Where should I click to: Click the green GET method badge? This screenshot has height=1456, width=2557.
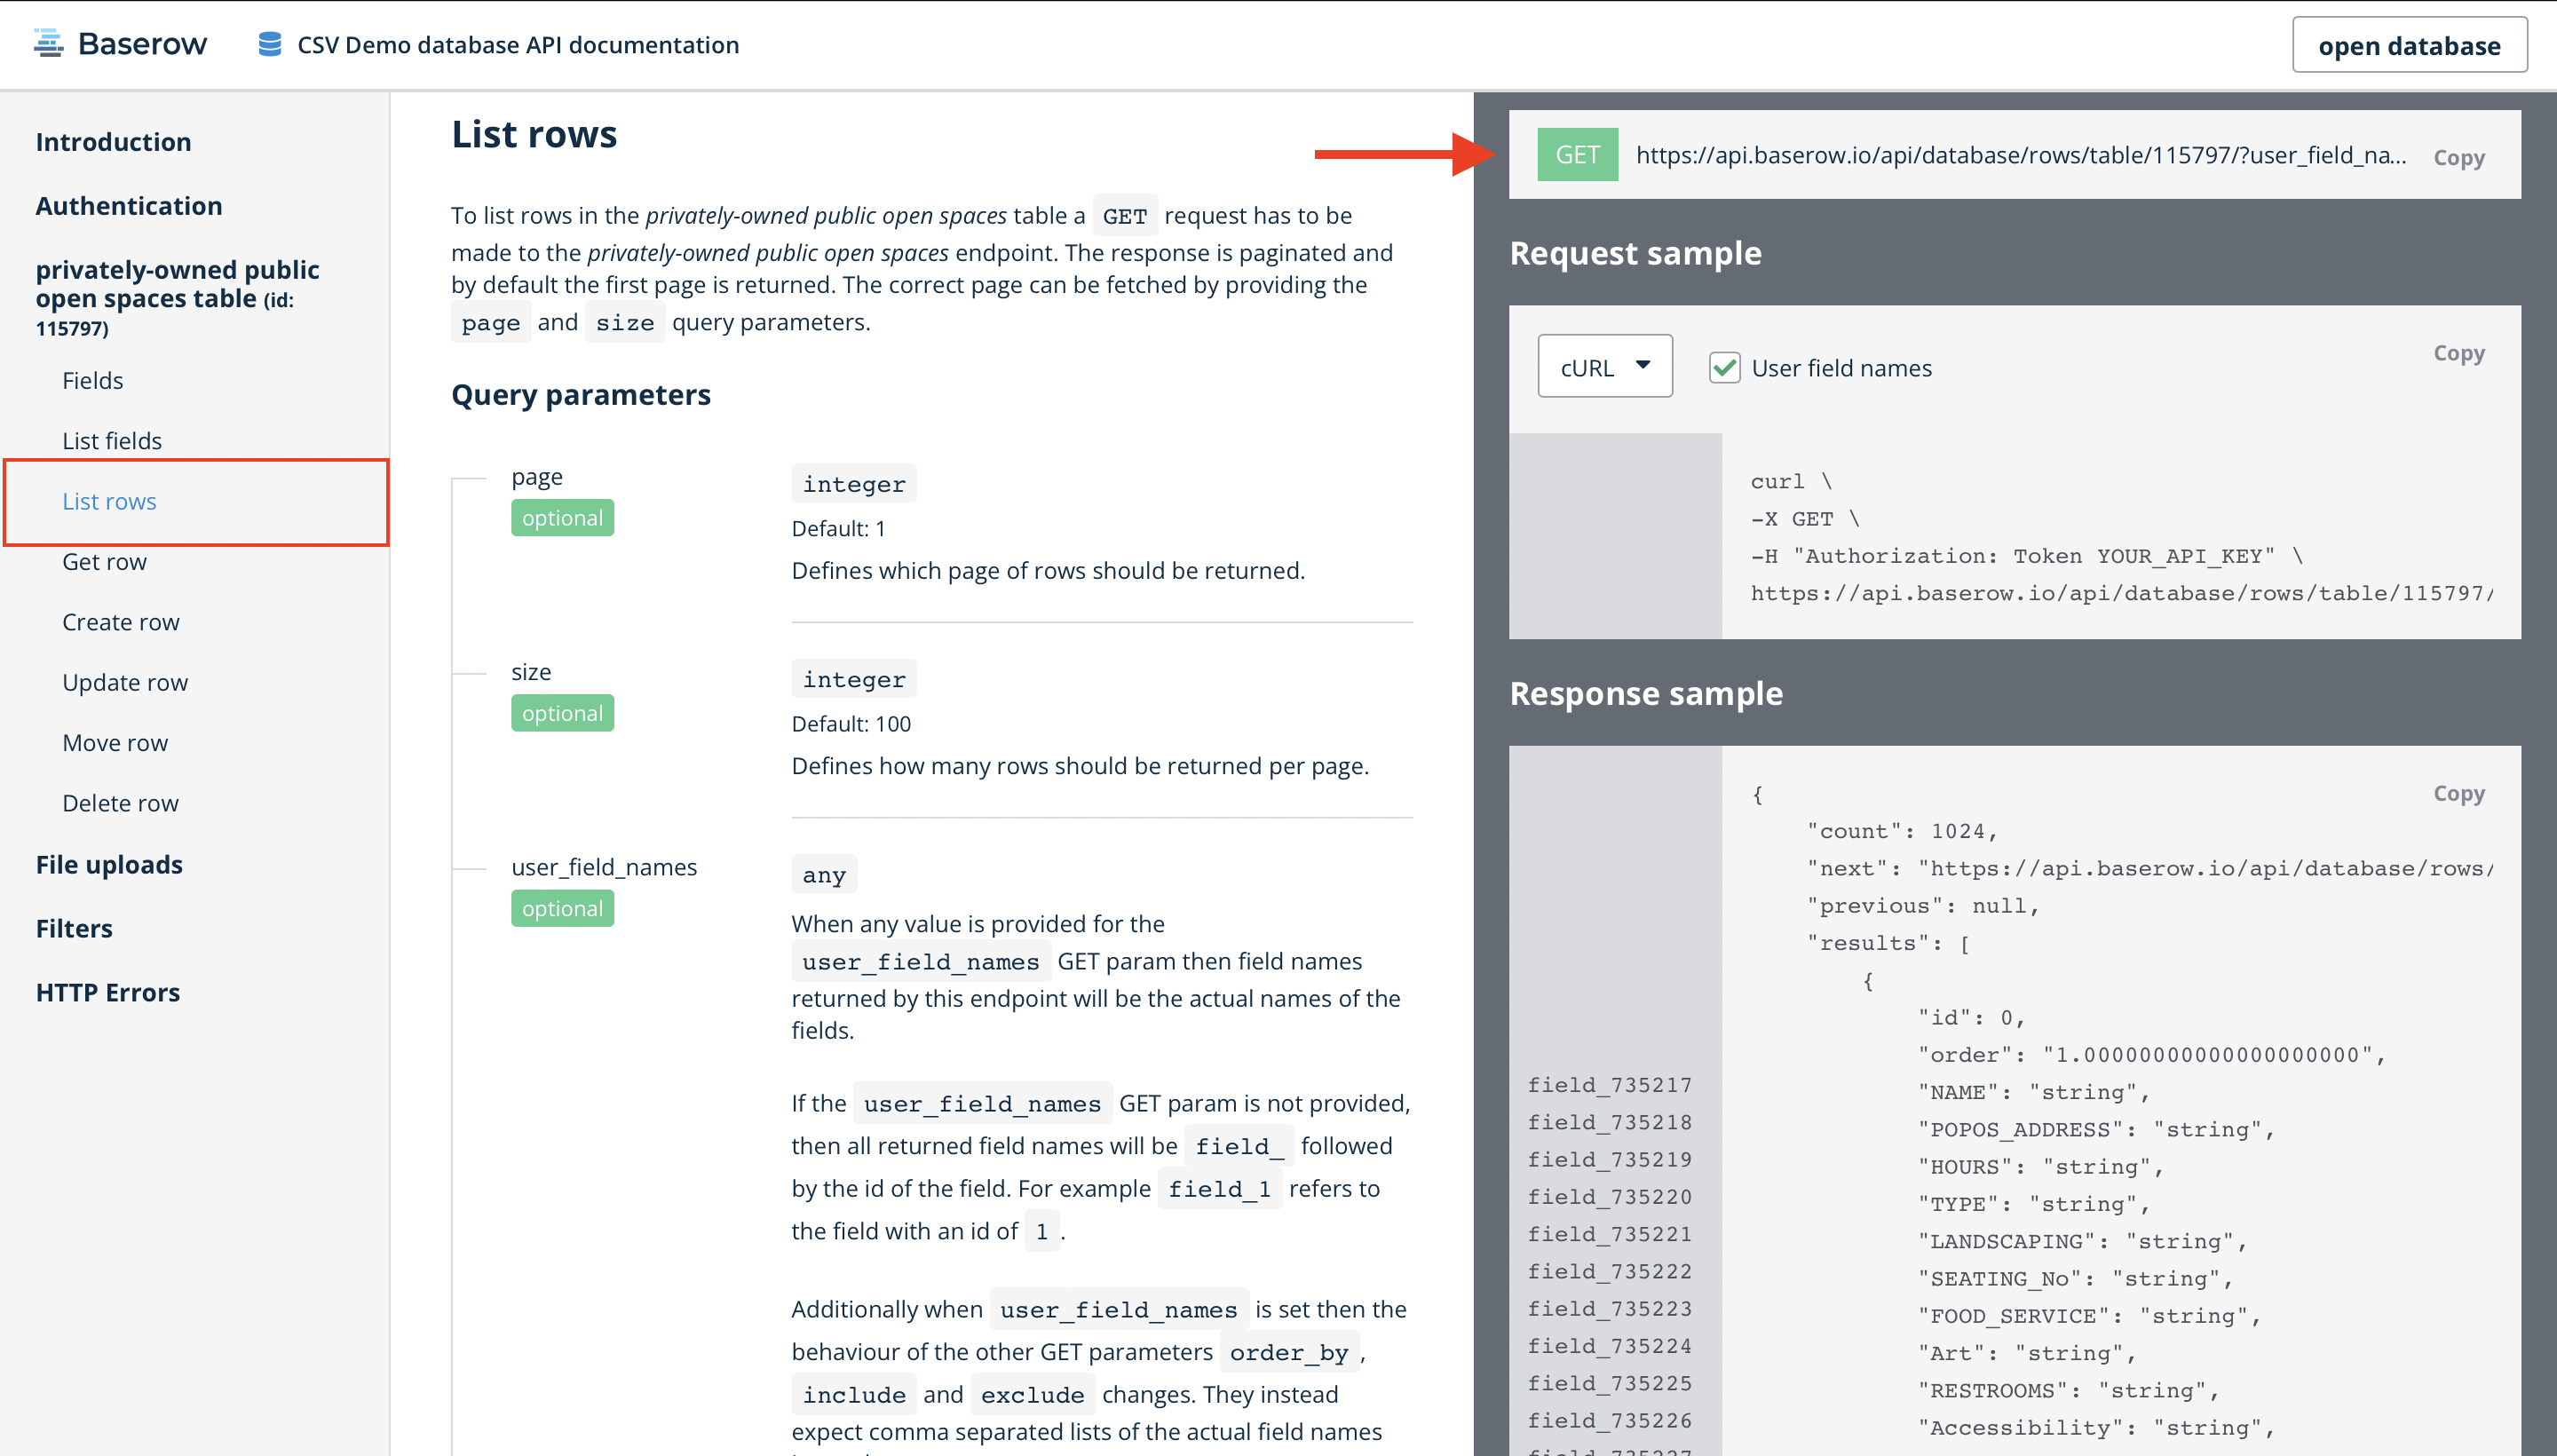[x=1577, y=155]
